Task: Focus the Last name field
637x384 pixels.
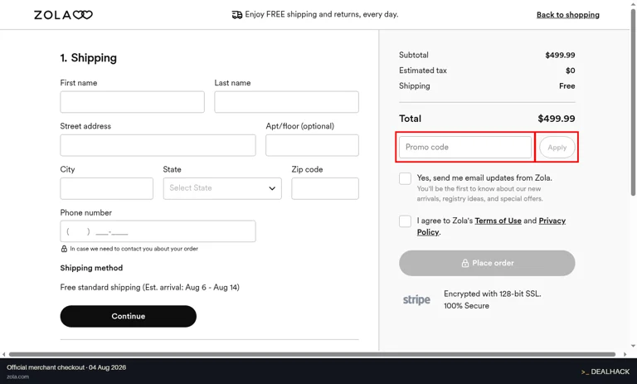Action: [x=286, y=101]
